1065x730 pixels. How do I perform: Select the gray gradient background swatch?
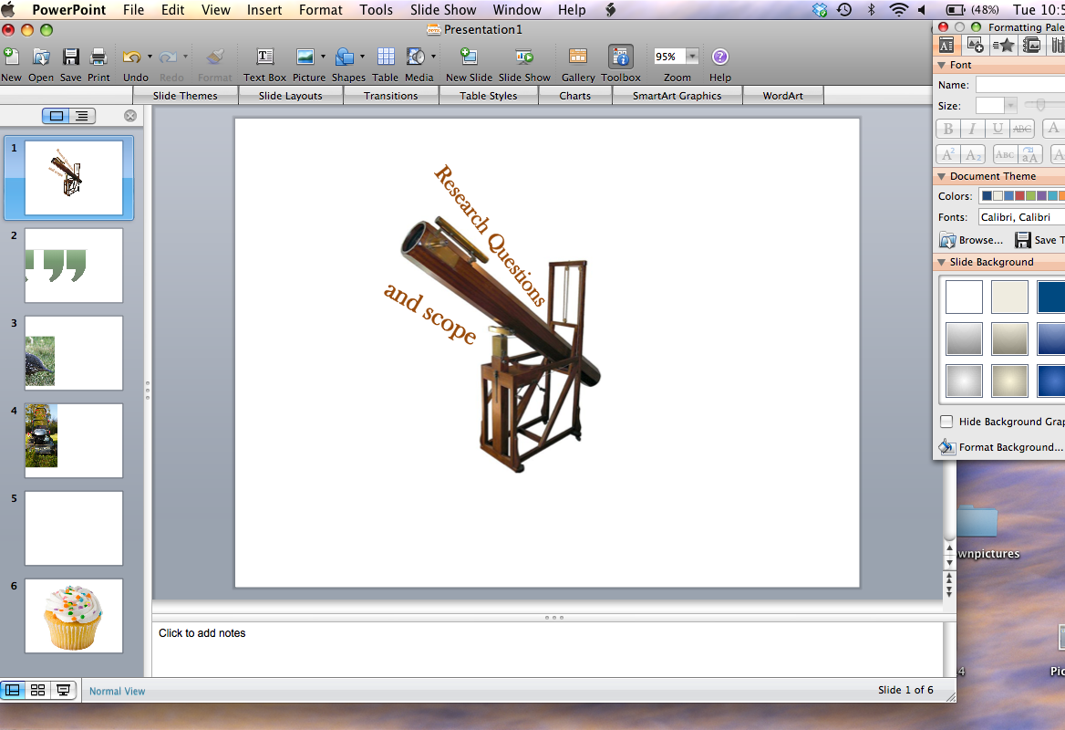[964, 339]
